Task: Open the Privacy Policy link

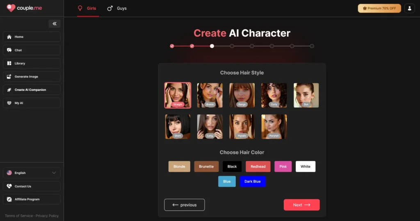Action: point(47,216)
